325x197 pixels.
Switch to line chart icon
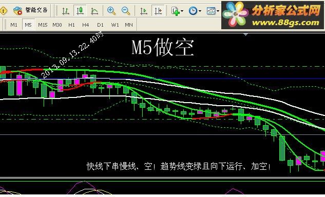94,10
